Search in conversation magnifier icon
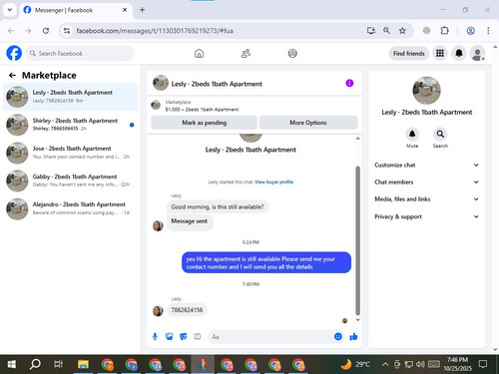Viewport: 499px width, 374px height. (x=440, y=134)
